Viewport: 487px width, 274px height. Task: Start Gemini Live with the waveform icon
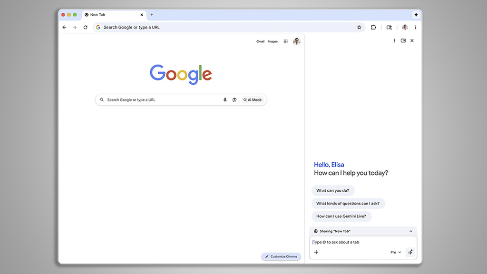(x=410, y=252)
